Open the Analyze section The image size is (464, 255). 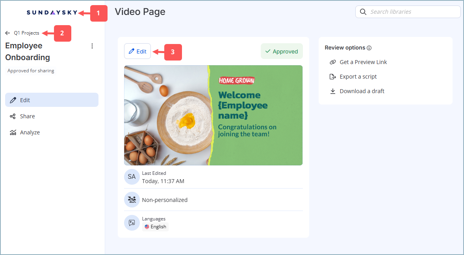[30, 132]
